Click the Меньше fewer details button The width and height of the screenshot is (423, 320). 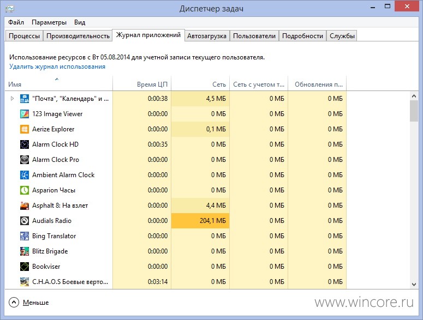(29, 302)
